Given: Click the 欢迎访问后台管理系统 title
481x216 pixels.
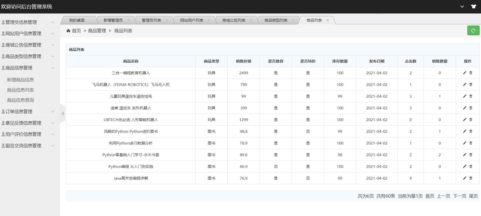Looking at the screenshot, I should [x=27, y=7].
